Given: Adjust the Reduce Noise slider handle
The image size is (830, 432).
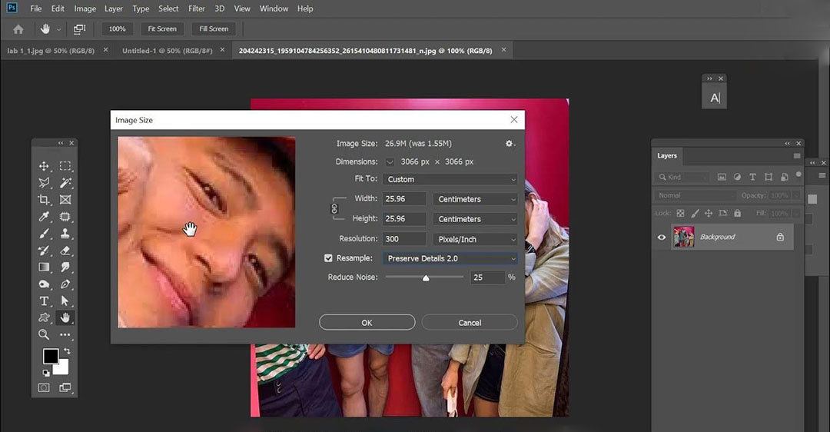Looking at the screenshot, I should [426, 278].
